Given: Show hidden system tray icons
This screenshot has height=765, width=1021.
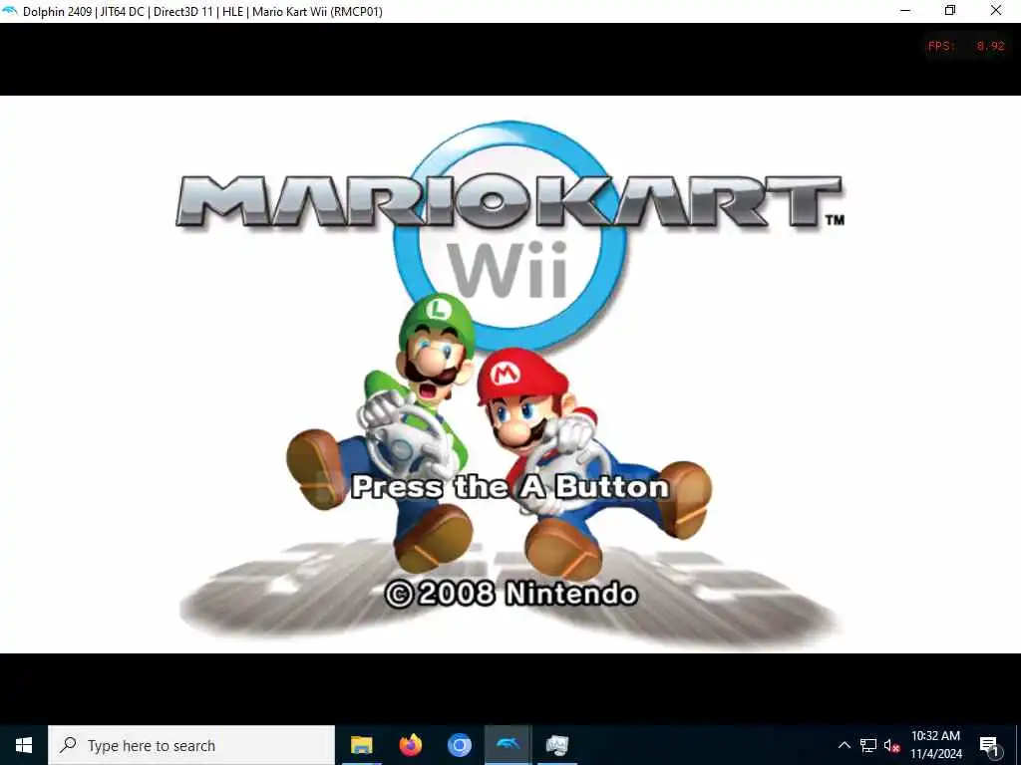Looking at the screenshot, I should (x=844, y=745).
